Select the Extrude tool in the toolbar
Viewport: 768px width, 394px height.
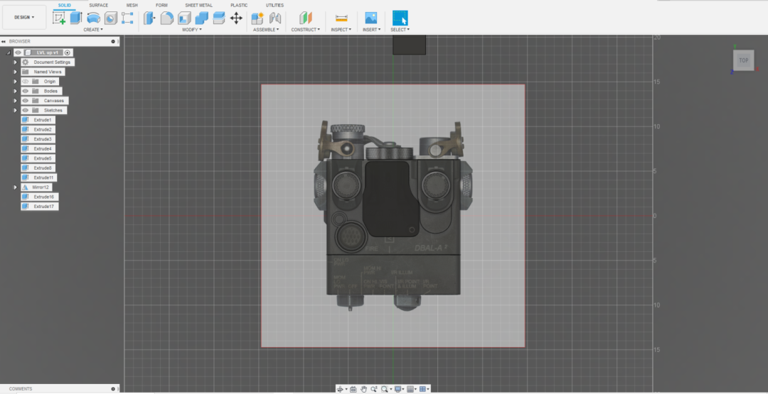pos(76,18)
